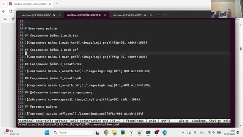Image resolution: width=243 pixels, height=137 pixels.
Task: Click 'ft:unknown' in the status bar
Action: coord(135,121)
